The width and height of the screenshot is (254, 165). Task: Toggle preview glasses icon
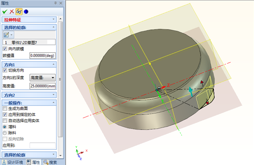coord(19,11)
